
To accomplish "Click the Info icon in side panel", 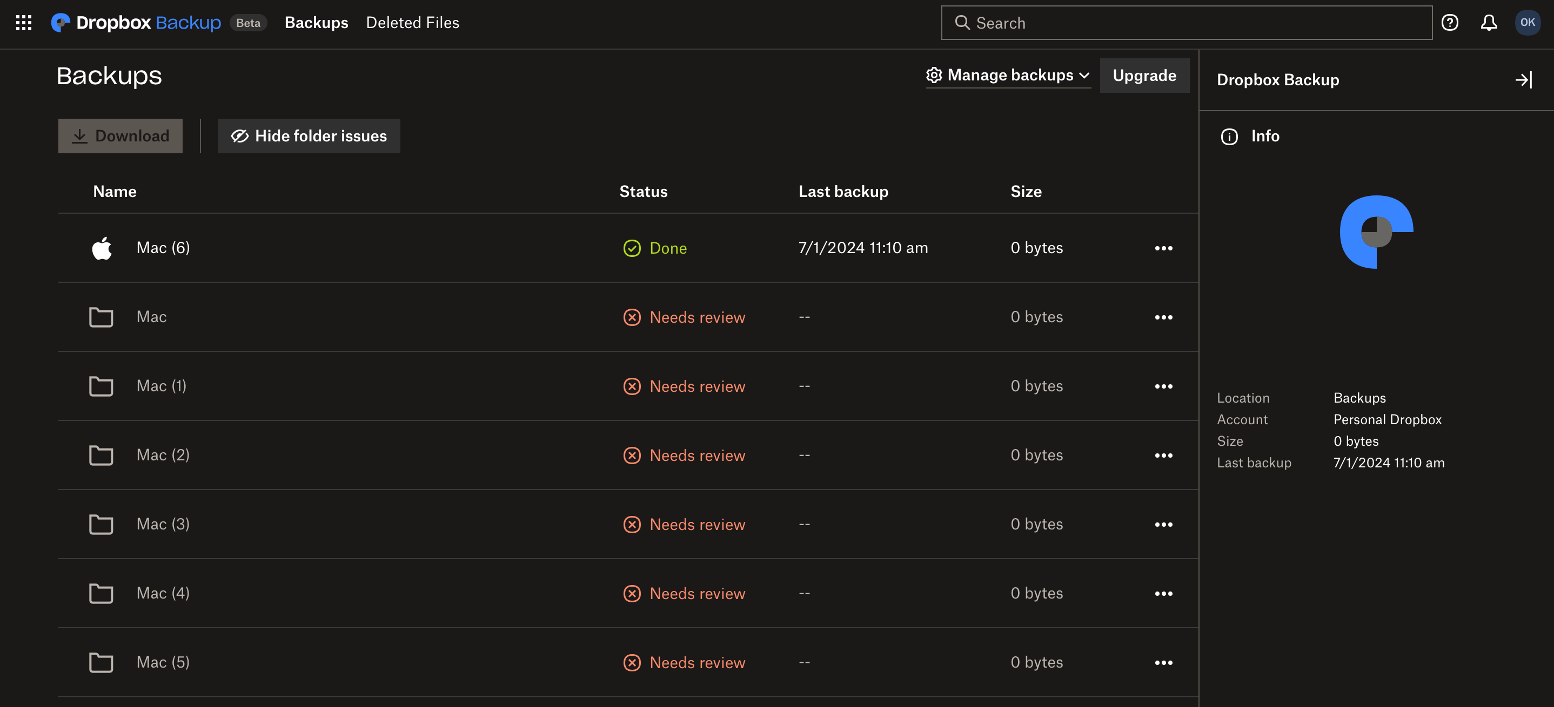I will [1229, 136].
